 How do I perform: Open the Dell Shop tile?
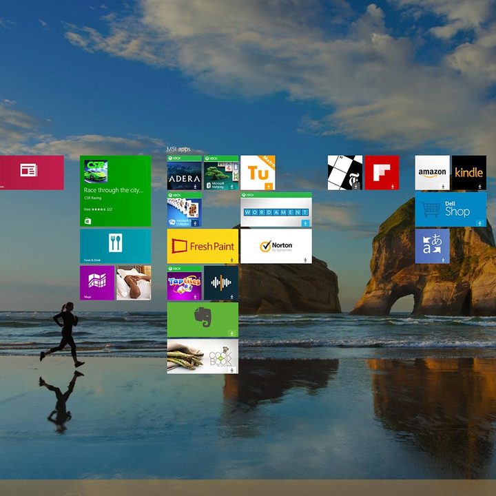pyautogui.click(x=451, y=209)
